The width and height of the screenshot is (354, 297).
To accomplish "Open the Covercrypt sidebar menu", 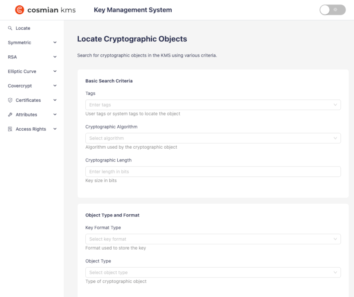I will click(20, 86).
